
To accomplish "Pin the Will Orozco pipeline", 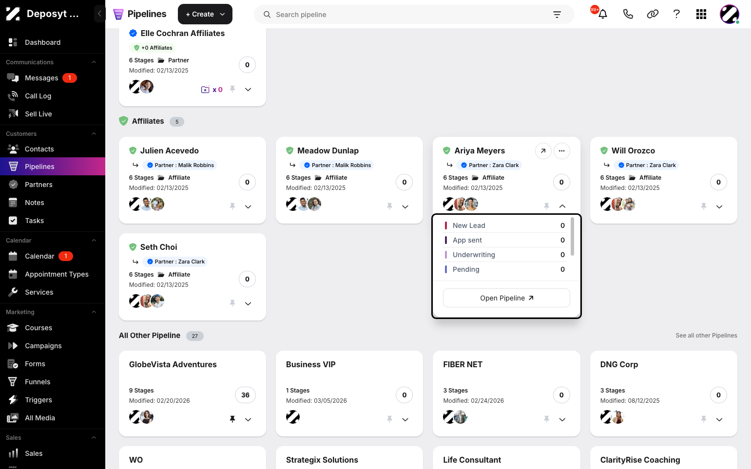I will tap(704, 206).
